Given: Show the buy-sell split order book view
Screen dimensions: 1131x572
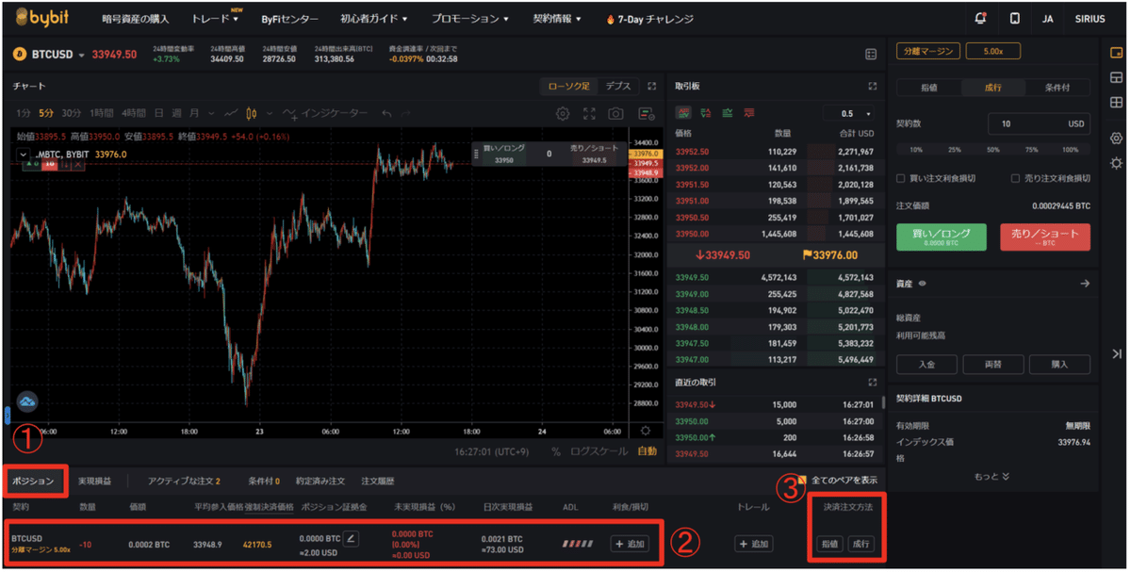Looking at the screenshot, I should coord(705,113).
